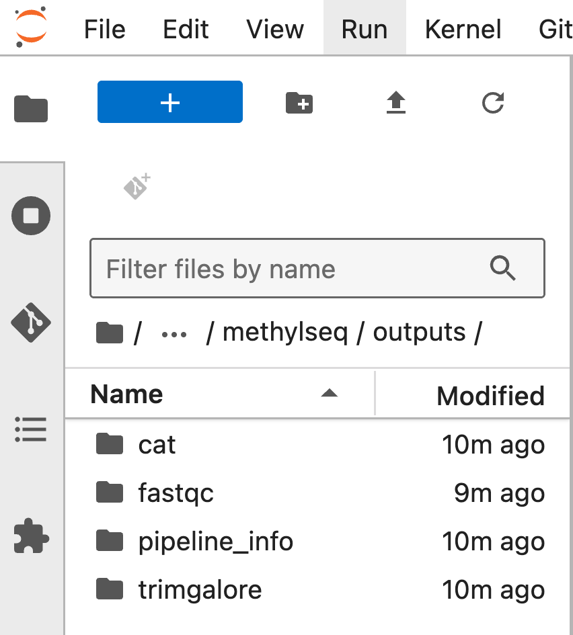Click the Git clone repository icon
This screenshot has height=635, width=573.
(x=137, y=187)
